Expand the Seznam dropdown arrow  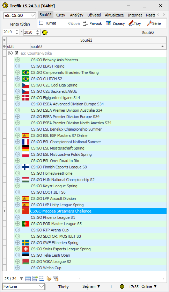[x=98, y=286]
